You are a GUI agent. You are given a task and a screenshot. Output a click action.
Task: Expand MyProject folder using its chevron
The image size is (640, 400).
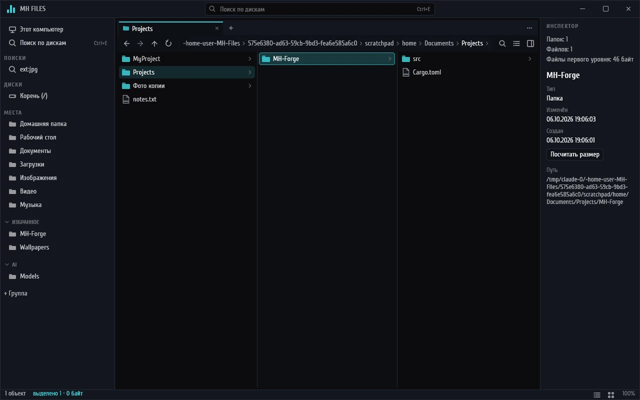point(250,59)
